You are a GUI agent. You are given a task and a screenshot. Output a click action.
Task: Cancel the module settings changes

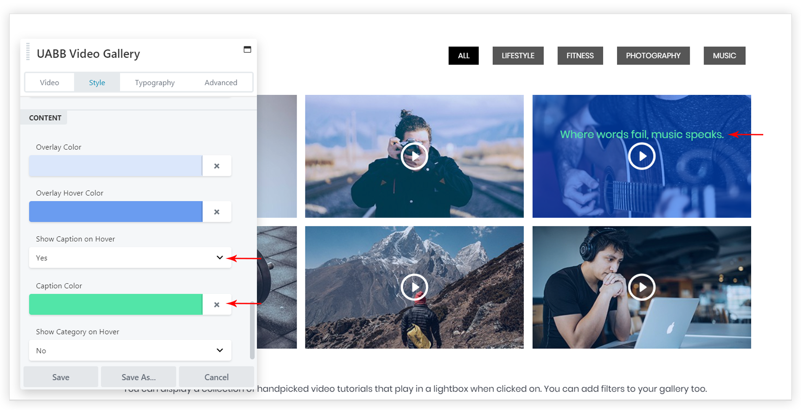tap(216, 377)
